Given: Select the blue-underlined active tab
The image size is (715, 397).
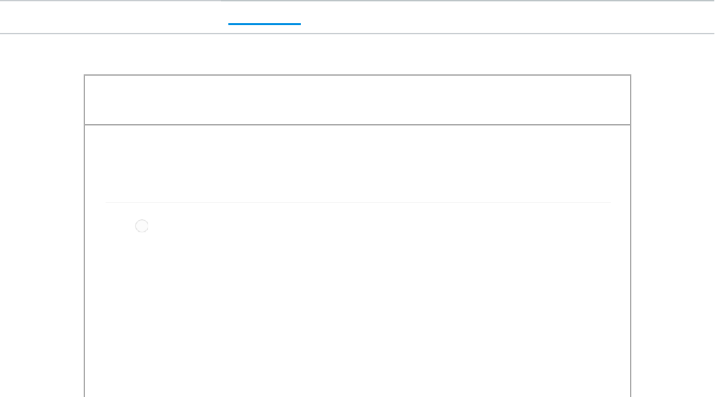Looking at the screenshot, I should click(x=264, y=16).
